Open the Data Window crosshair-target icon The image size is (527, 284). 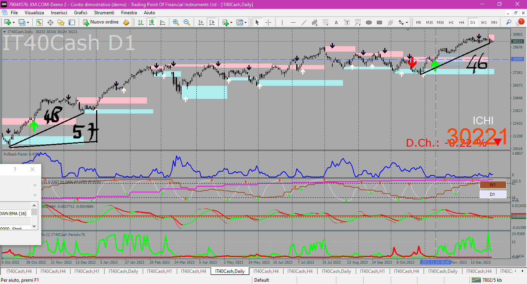pyautogui.click(x=50, y=22)
